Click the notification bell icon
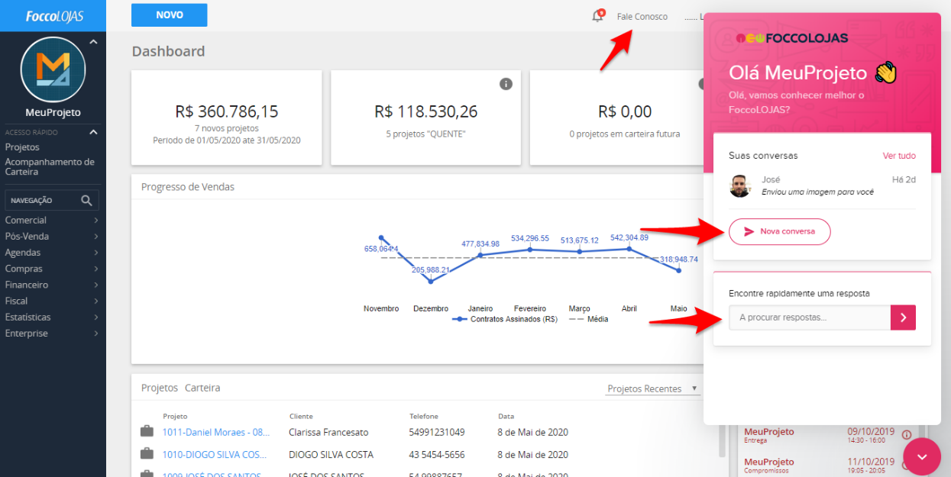Viewport: 951px width, 477px height. point(597,16)
